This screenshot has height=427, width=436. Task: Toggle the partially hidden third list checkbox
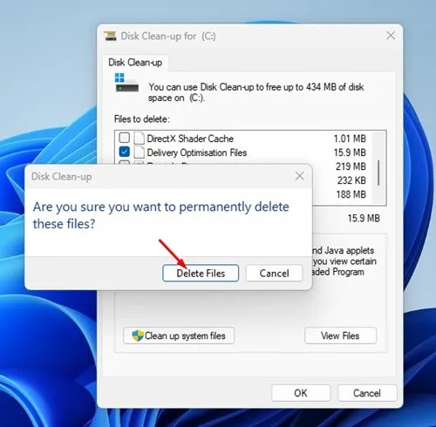click(125, 163)
